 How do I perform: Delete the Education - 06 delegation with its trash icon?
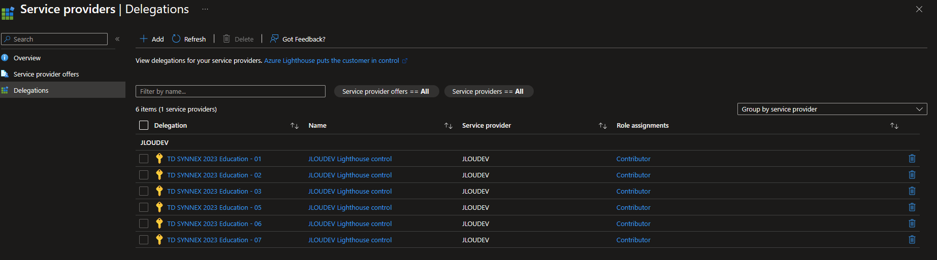[912, 224]
